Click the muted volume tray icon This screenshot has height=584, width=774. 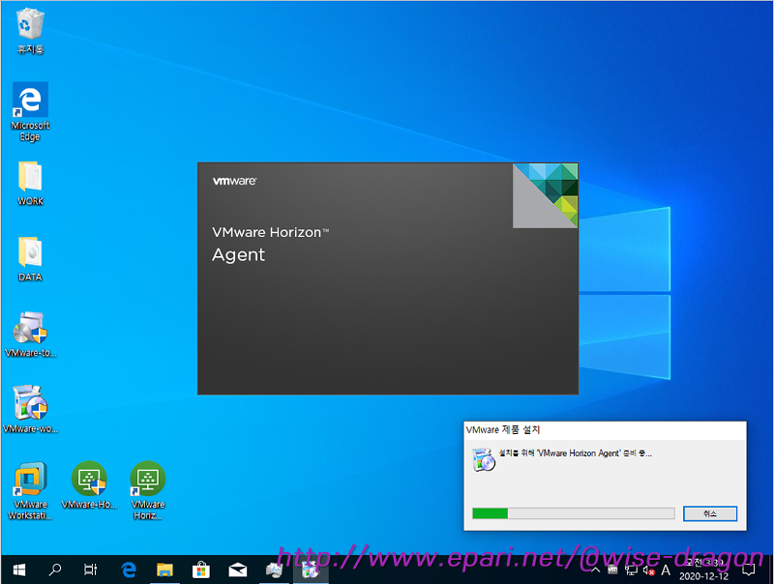pyautogui.click(x=648, y=570)
